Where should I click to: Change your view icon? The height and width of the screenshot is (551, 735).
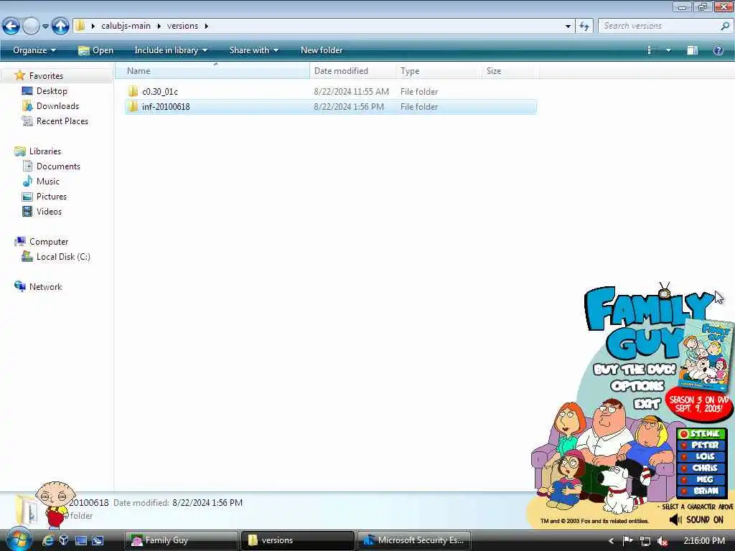click(x=649, y=50)
